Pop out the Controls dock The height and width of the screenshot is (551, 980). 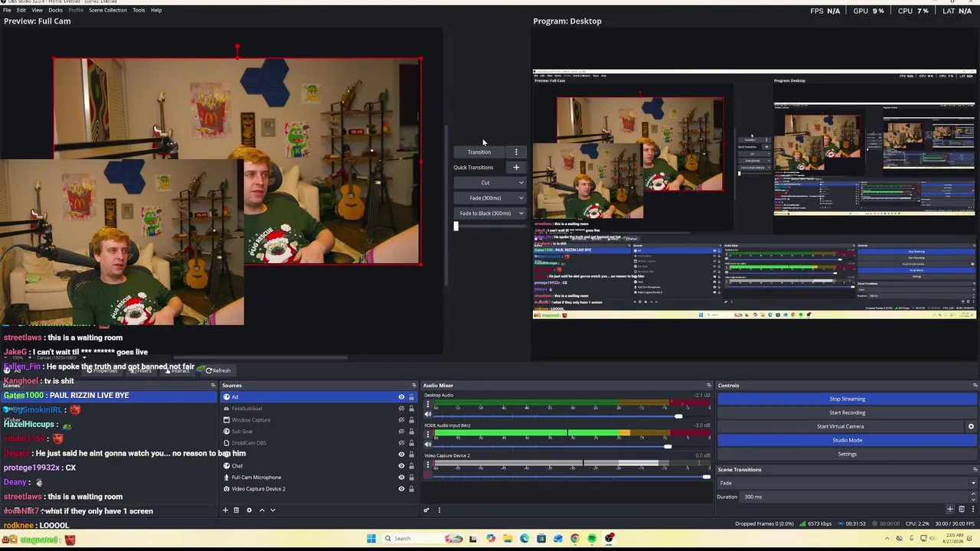(x=975, y=386)
